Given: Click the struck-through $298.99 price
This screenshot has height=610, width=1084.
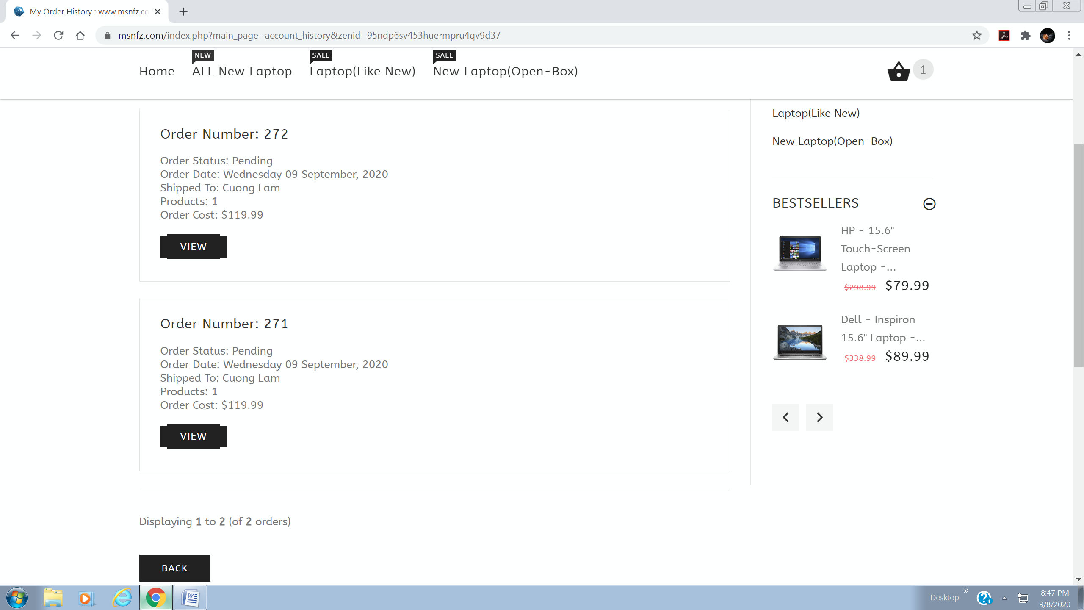Looking at the screenshot, I should click(x=860, y=287).
